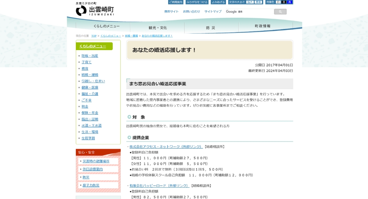The width and height of the screenshot is (368, 199).
Task: Click the お問い合わせ header link
Action: click(x=191, y=11)
